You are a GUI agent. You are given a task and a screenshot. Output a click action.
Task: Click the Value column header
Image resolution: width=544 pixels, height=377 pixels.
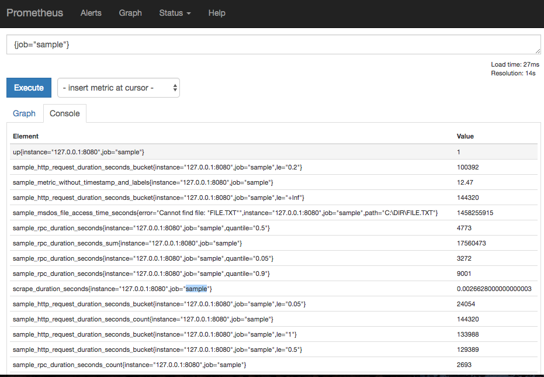coord(465,136)
